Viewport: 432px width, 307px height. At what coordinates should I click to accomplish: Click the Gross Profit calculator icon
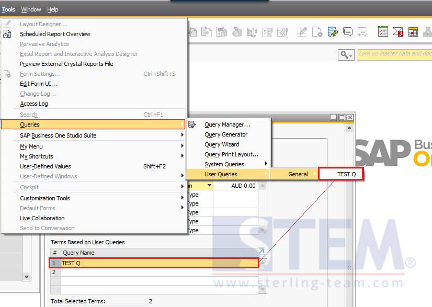coord(222,32)
